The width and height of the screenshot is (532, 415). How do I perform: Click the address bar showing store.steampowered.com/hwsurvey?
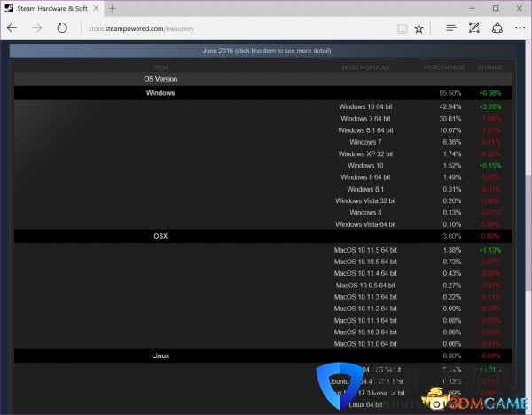pyautogui.click(x=238, y=29)
